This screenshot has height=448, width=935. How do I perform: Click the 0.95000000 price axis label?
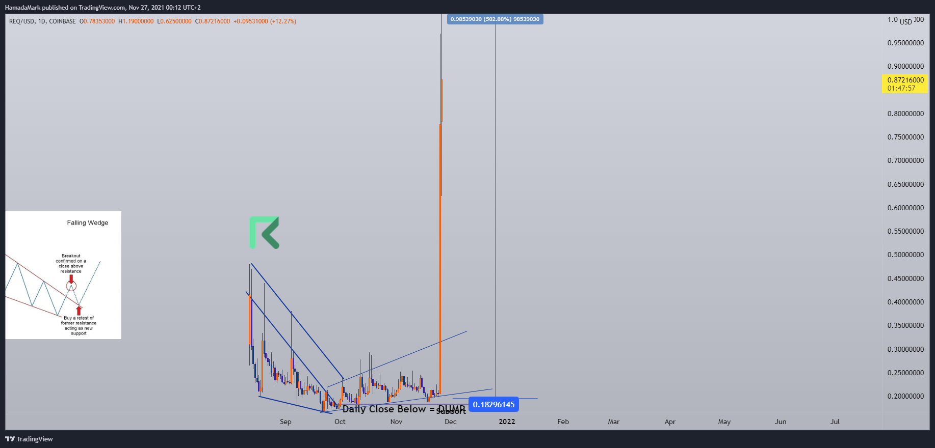point(905,43)
